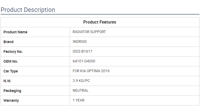This screenshot has height=106, width=200.
Task: Click the Product Description heading
Action: tap(28, 10)
